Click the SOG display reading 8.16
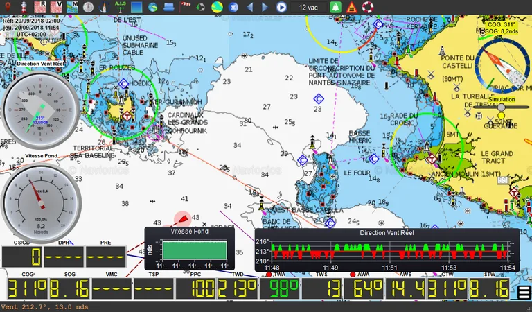The image size is (532, 312). [x=70, y=289]
